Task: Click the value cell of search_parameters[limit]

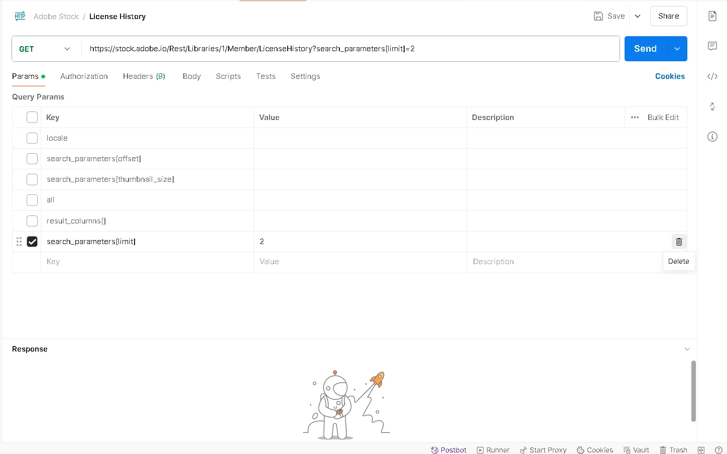Action: (360, 242)
